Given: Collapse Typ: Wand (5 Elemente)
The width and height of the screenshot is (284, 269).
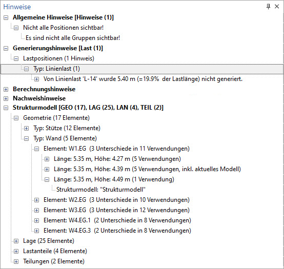Looking at the screenshot, I should point(27,139).
